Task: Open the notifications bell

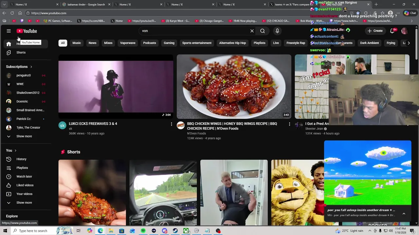Action: 392,31
